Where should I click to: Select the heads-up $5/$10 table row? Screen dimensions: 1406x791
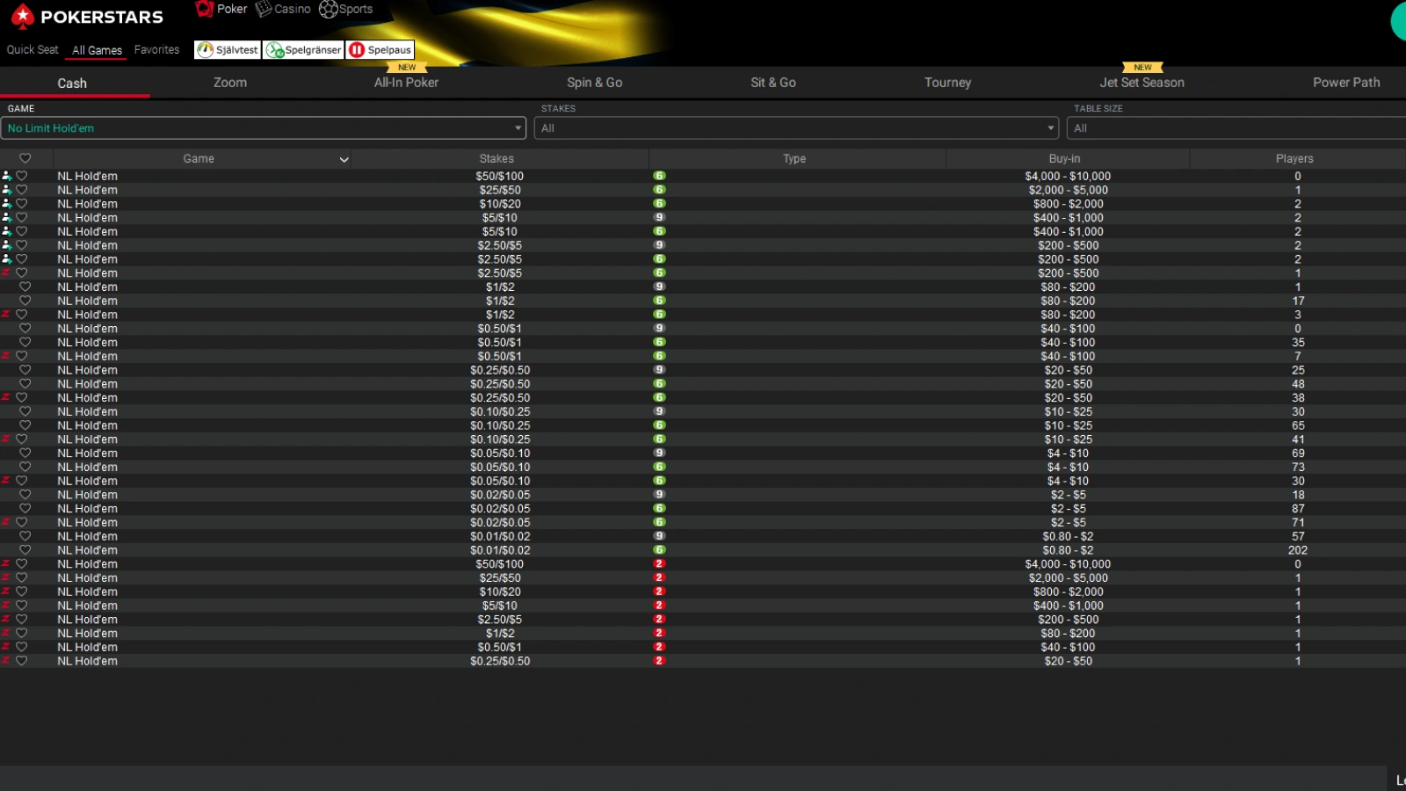(703, 606)
